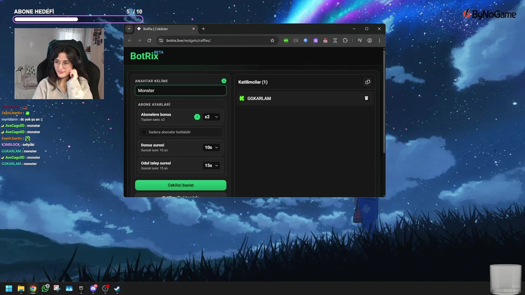Open the blue circle extension icon

point(306,41)
